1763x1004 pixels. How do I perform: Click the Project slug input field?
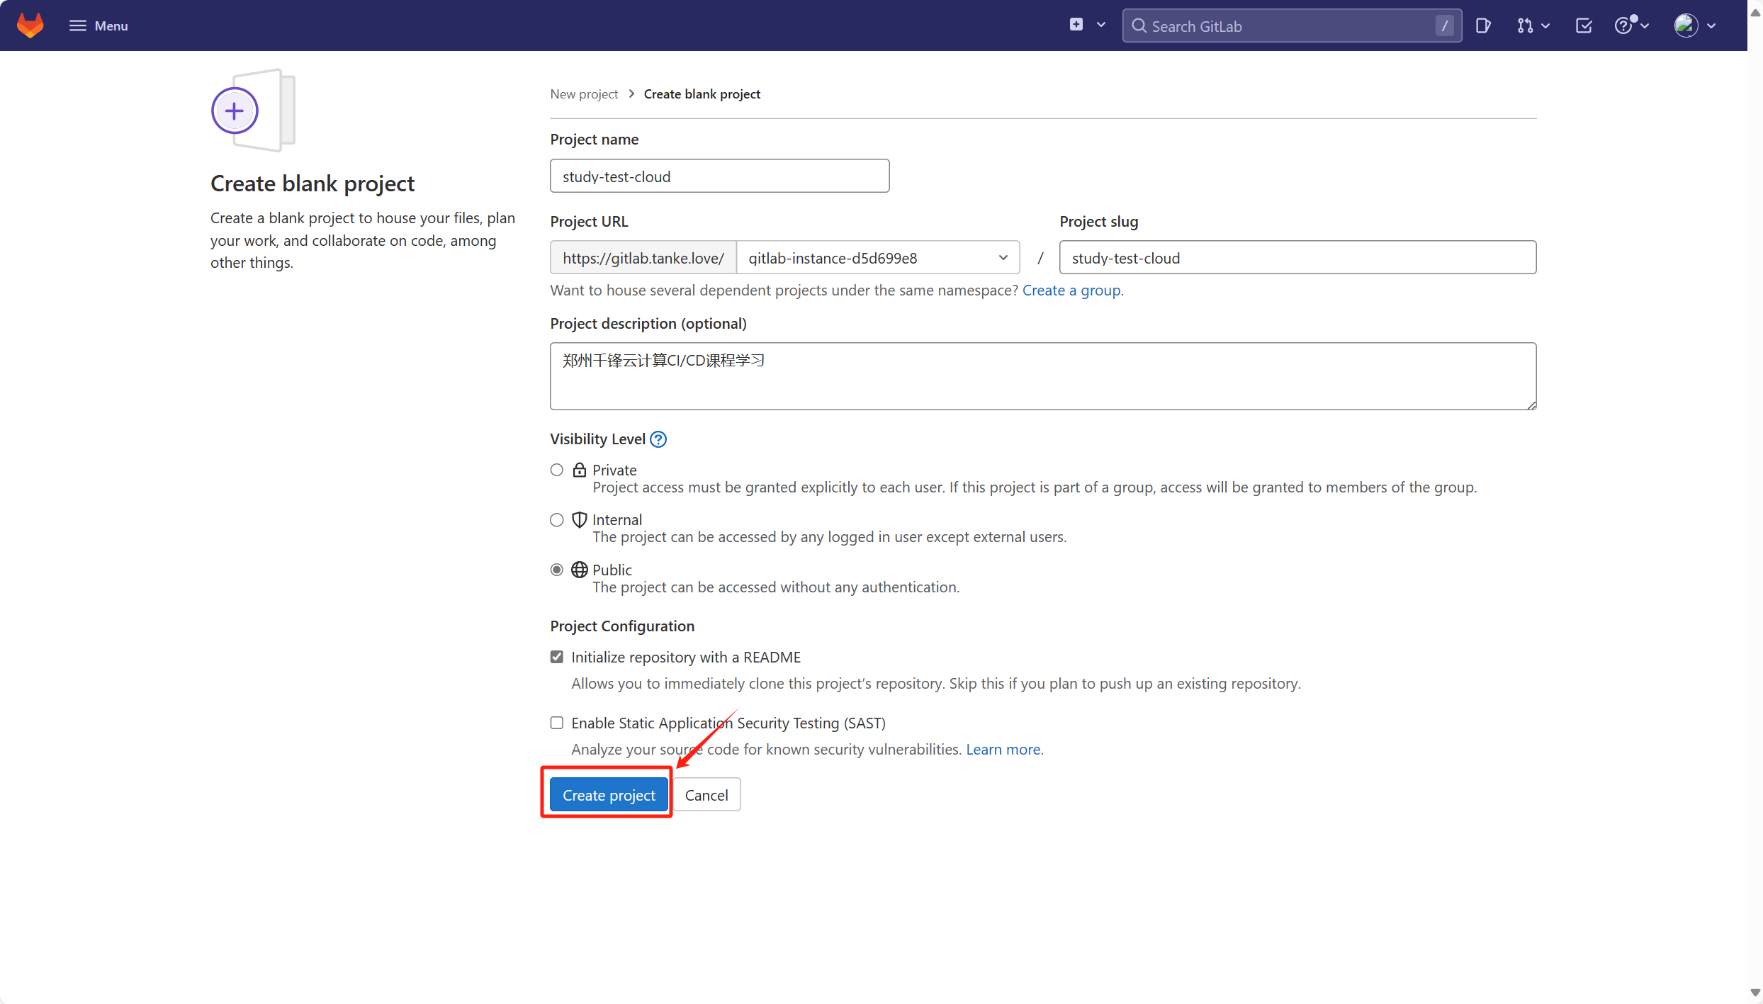[x=1297, y=258]
